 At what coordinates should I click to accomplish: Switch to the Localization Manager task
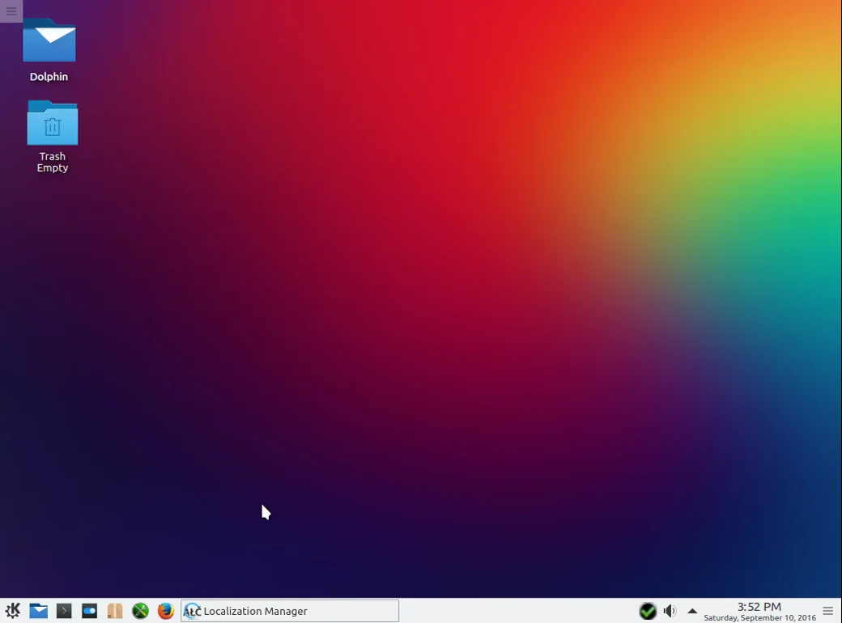tap(290, 611)
